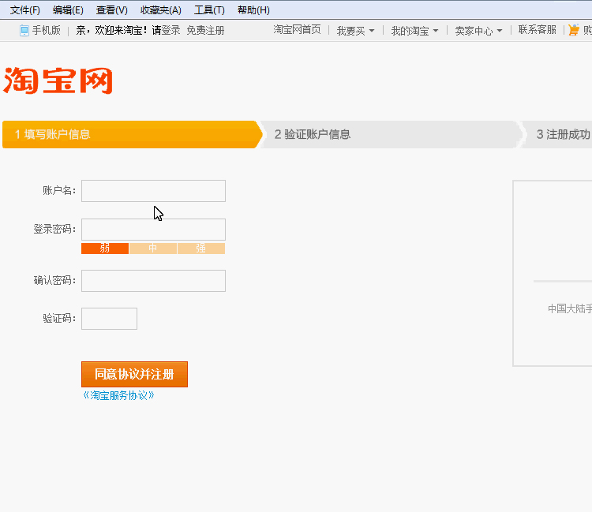The height and width of the screenshot is (512, 592).
Task: Open the shopping cart icon
Action: pos(574,30)
